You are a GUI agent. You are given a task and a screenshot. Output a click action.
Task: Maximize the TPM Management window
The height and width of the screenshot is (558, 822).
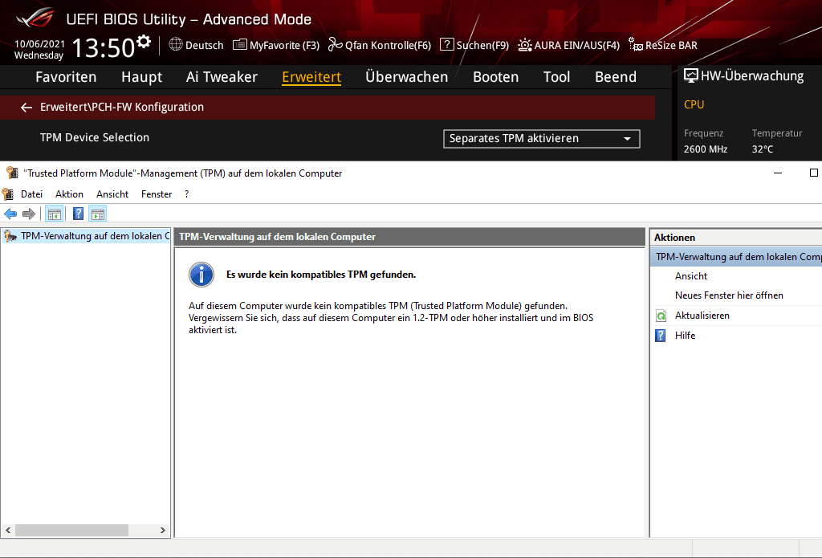[x=814, y=173]
